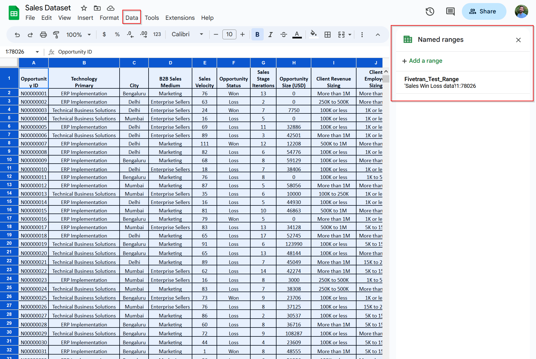The width and height of the screenshot is (536, 359).
Task: Click Add a range
Action: tap(422, 61)
